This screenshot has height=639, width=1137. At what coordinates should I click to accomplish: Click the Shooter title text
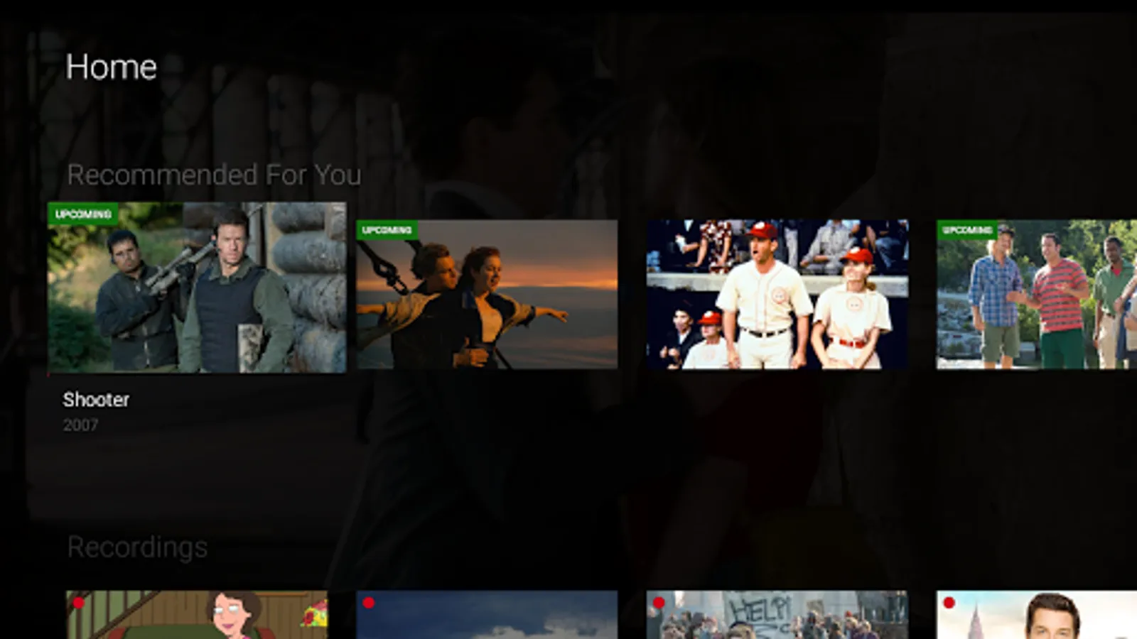click(96, 400)
